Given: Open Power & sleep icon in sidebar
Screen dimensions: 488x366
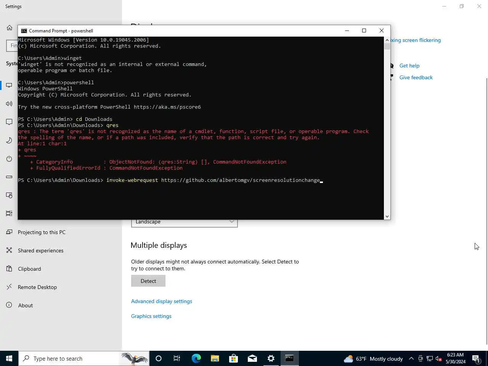Looking at the screenshot, I should [x=9, y=159].
